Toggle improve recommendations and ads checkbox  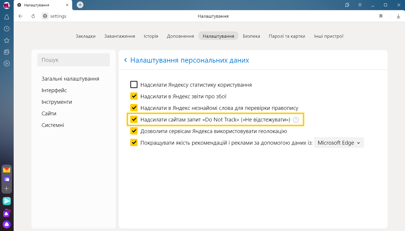(x=134, y=143)
